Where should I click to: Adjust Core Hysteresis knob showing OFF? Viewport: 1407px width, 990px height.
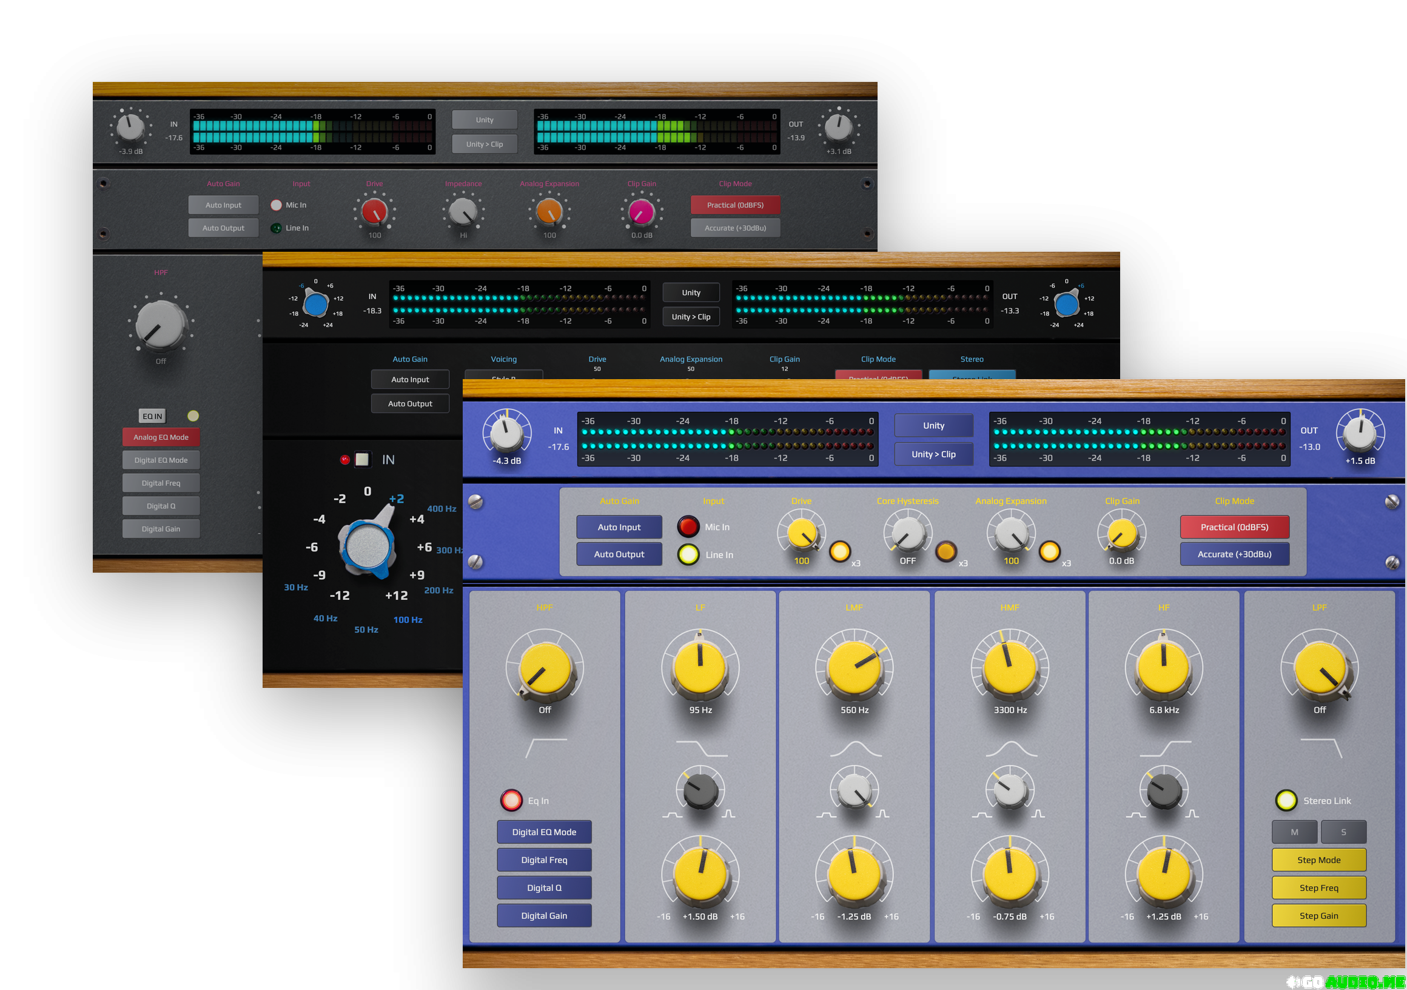tap(907, 533)
